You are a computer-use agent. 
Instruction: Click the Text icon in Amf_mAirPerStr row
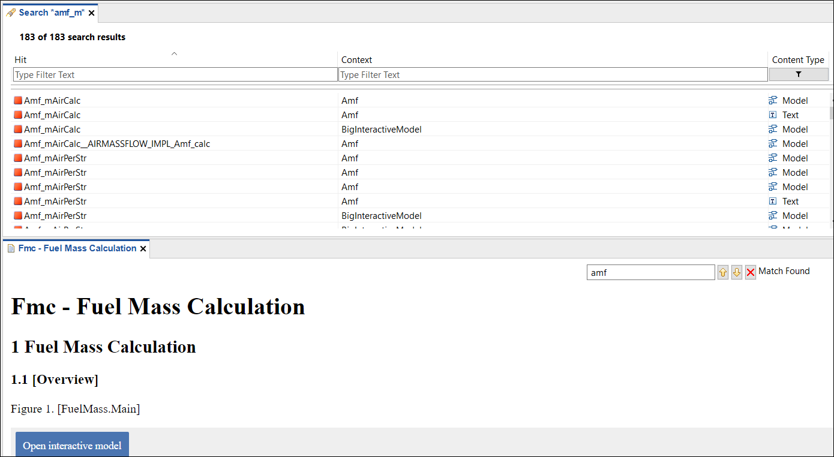coord(773,201)
